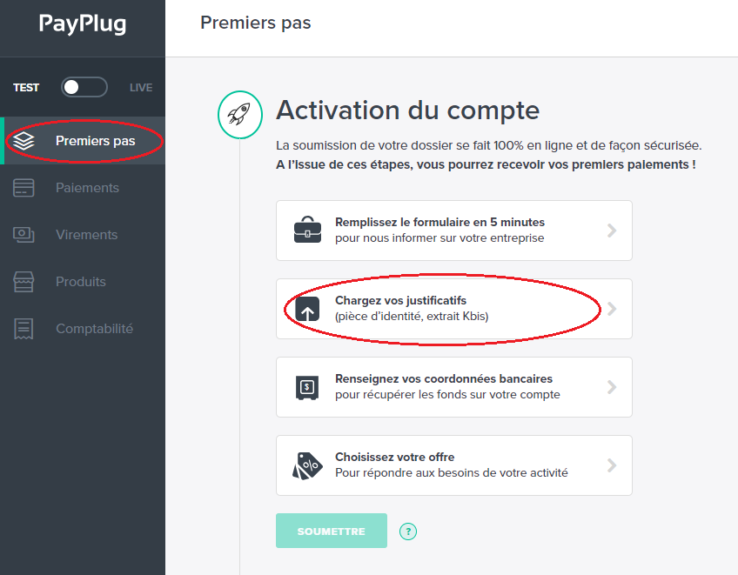
Task: Select the TEST mode label
Action: [x=26, y=88]
